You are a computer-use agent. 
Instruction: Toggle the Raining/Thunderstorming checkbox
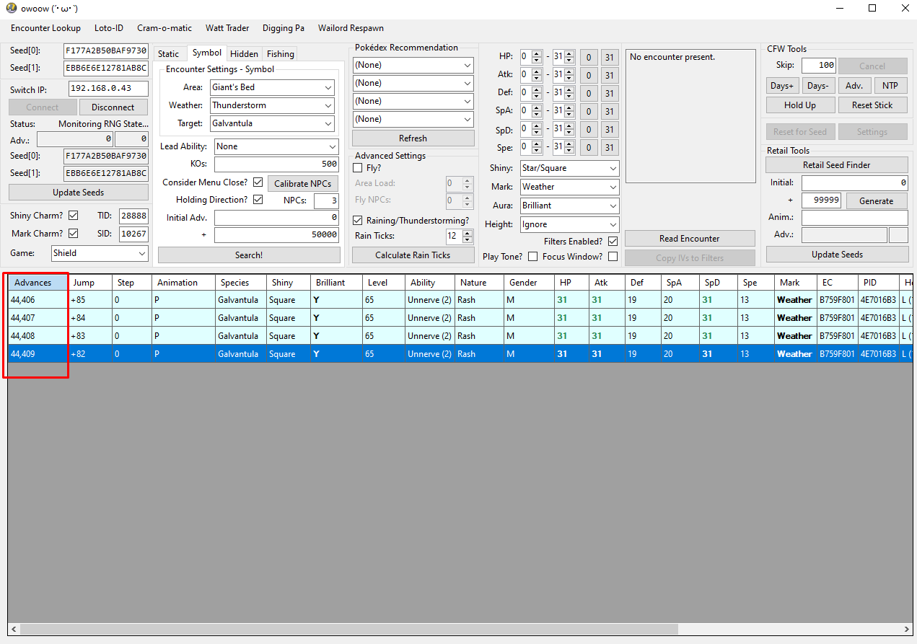coord(358,221)
